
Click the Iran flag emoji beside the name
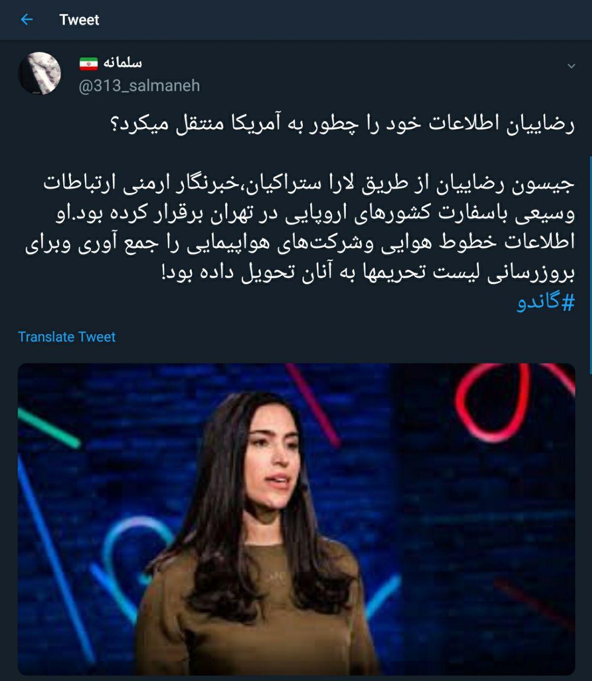pos(89,64)
